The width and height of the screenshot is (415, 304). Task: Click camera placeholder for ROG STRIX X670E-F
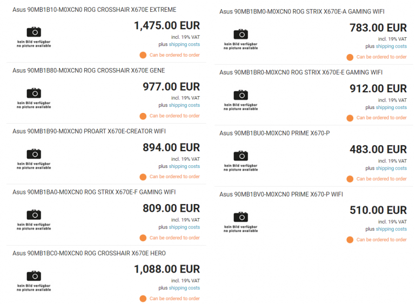[x=34, y=215]
